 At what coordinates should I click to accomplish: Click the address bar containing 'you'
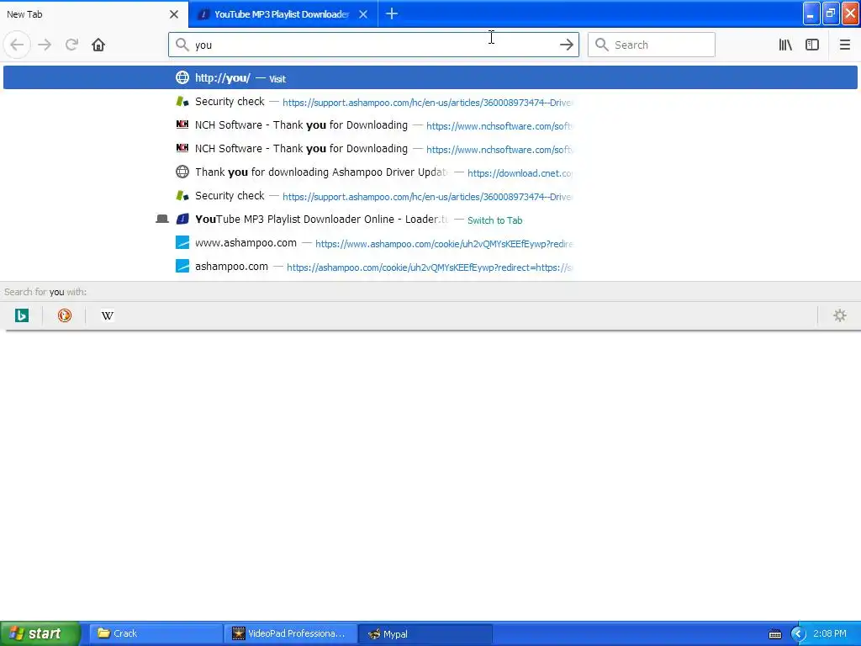pyautogui.click(x=373, y=45)
